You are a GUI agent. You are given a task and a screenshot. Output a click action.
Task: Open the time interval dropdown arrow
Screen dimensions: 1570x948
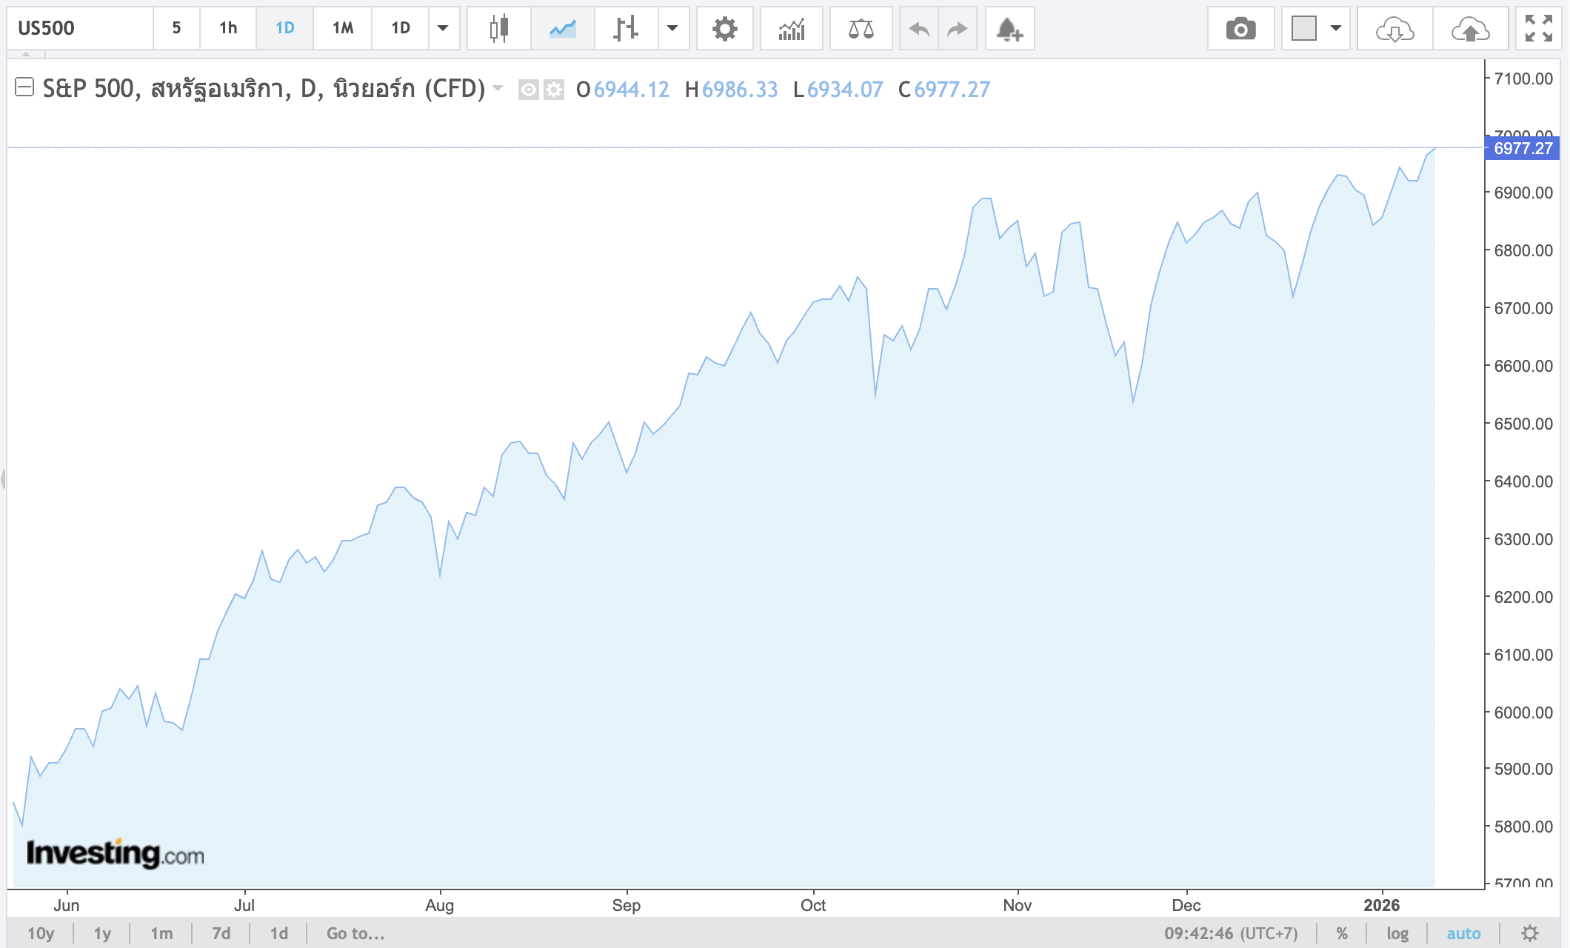coord(443,29)
